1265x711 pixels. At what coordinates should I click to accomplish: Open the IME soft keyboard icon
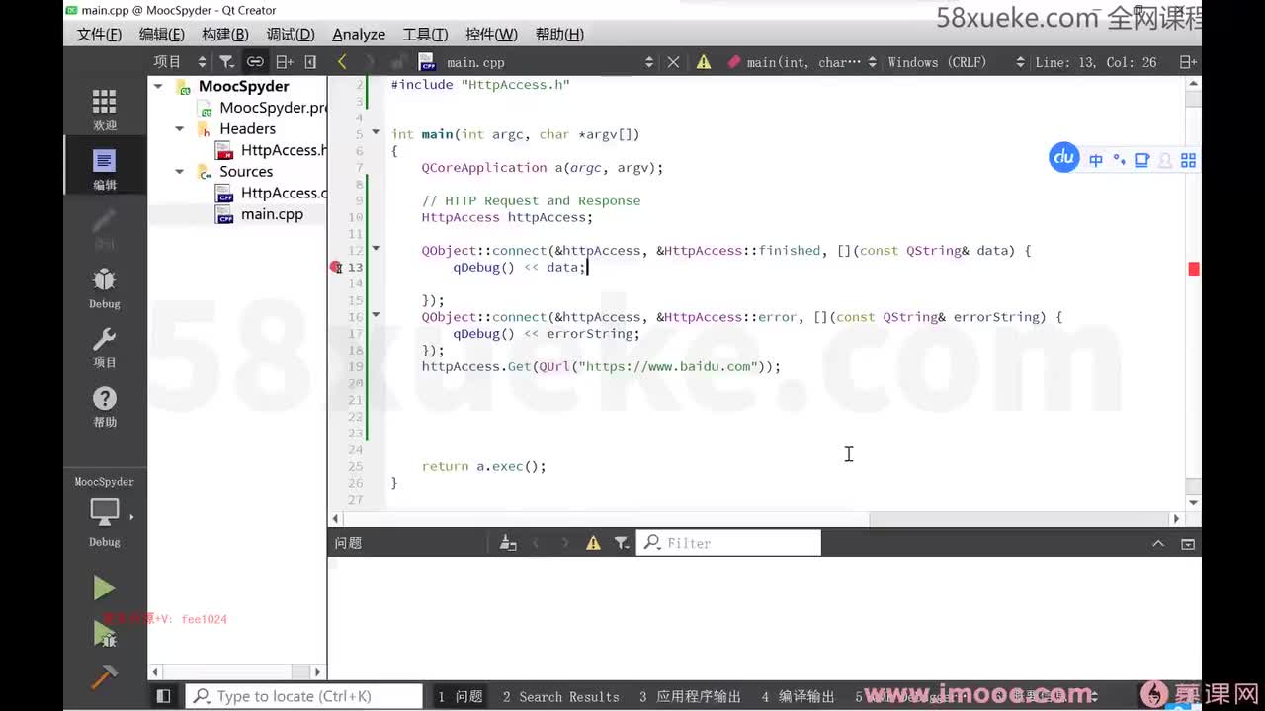pos(1142,160)
